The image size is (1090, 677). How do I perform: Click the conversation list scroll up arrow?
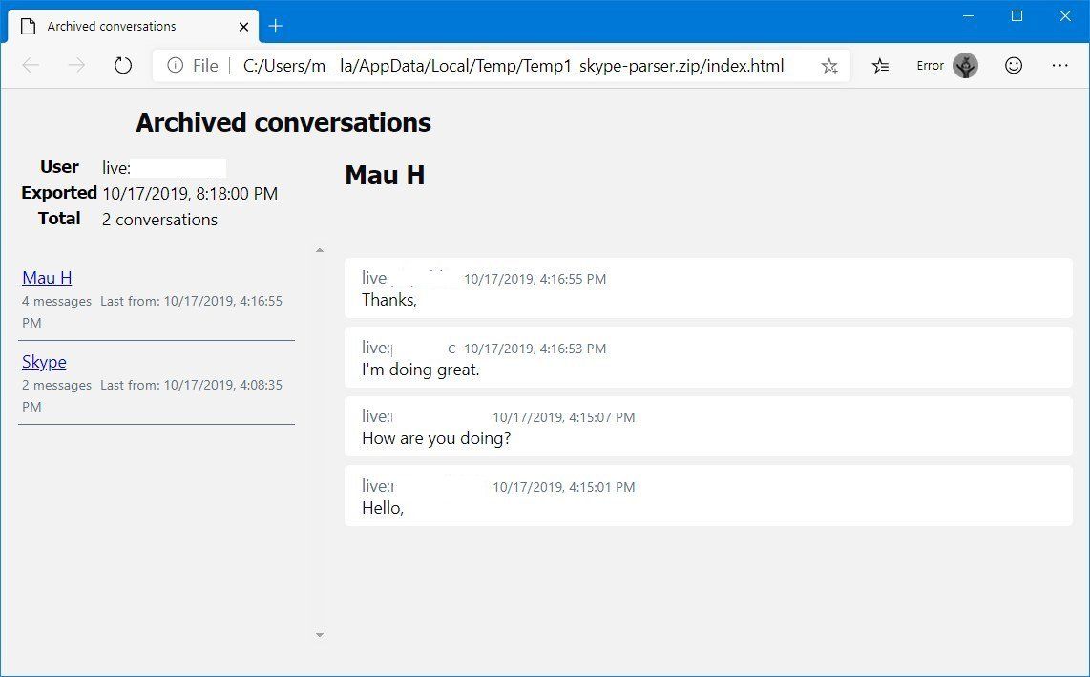(320, 250)
